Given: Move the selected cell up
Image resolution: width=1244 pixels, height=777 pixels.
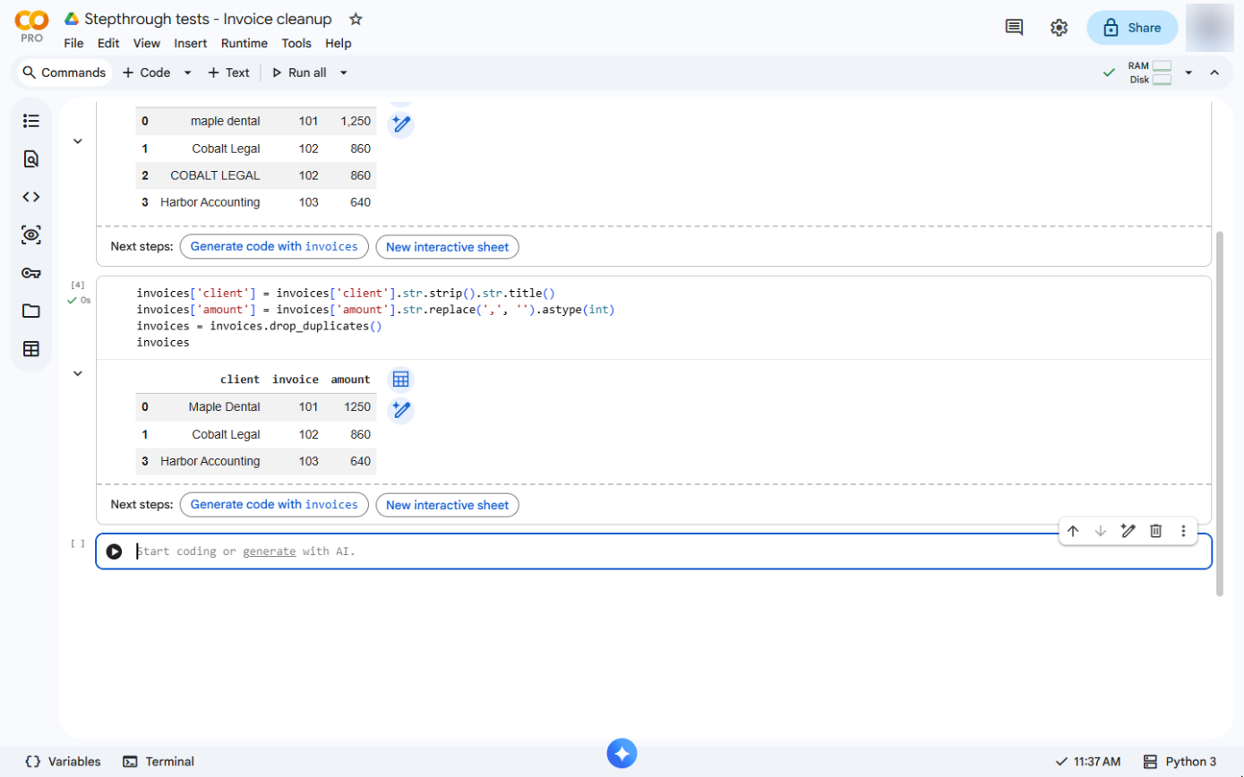Looking at the screenshot, I should [1073, 531].
